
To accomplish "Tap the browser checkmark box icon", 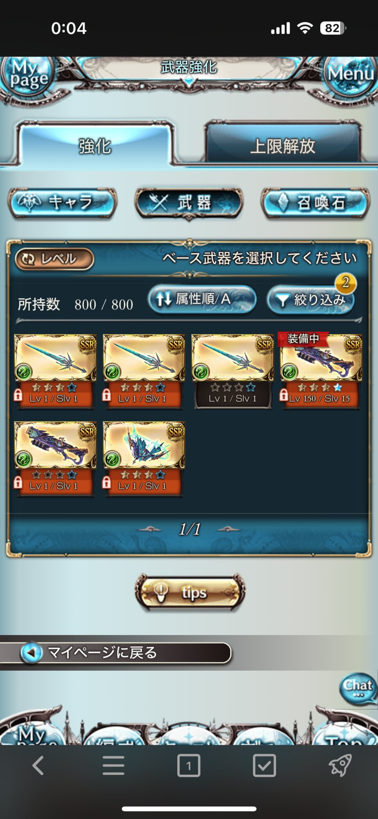I will 264,765.
